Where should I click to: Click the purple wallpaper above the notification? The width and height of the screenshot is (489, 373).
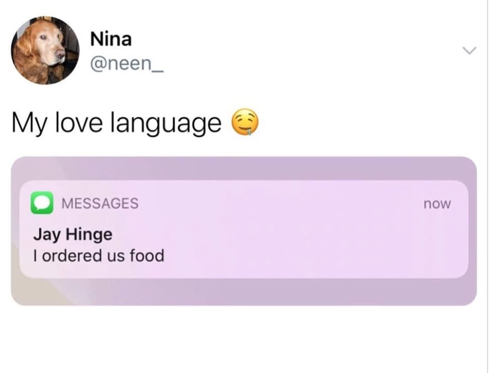[244, 168]
